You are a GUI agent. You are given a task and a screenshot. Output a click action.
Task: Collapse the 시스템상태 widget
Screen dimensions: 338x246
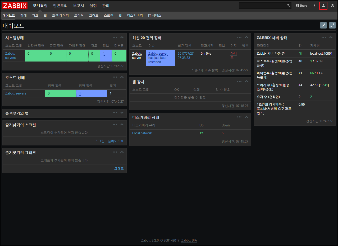tap(122, 37)
